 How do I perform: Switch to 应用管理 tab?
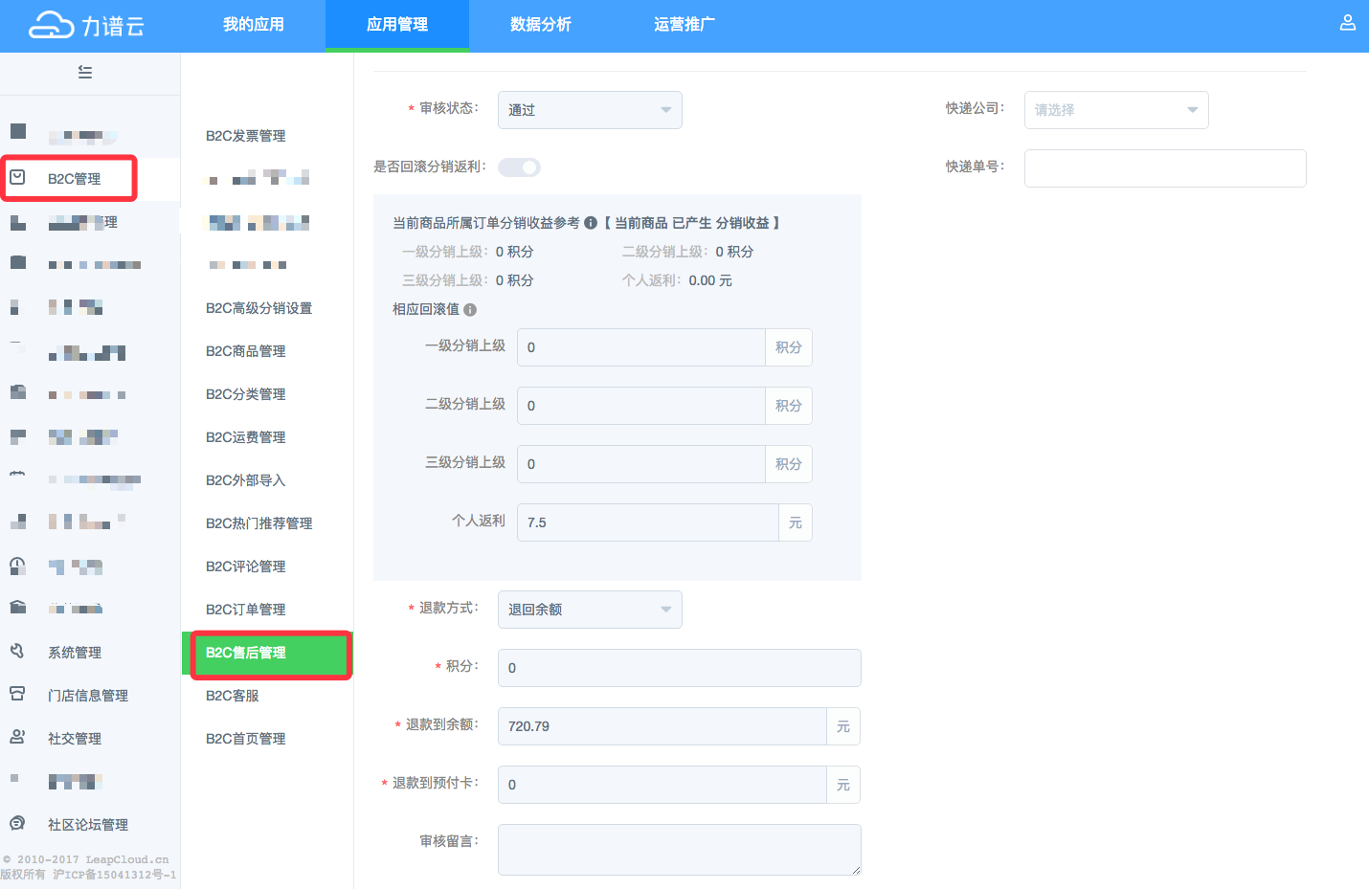(x=397, y=25)
